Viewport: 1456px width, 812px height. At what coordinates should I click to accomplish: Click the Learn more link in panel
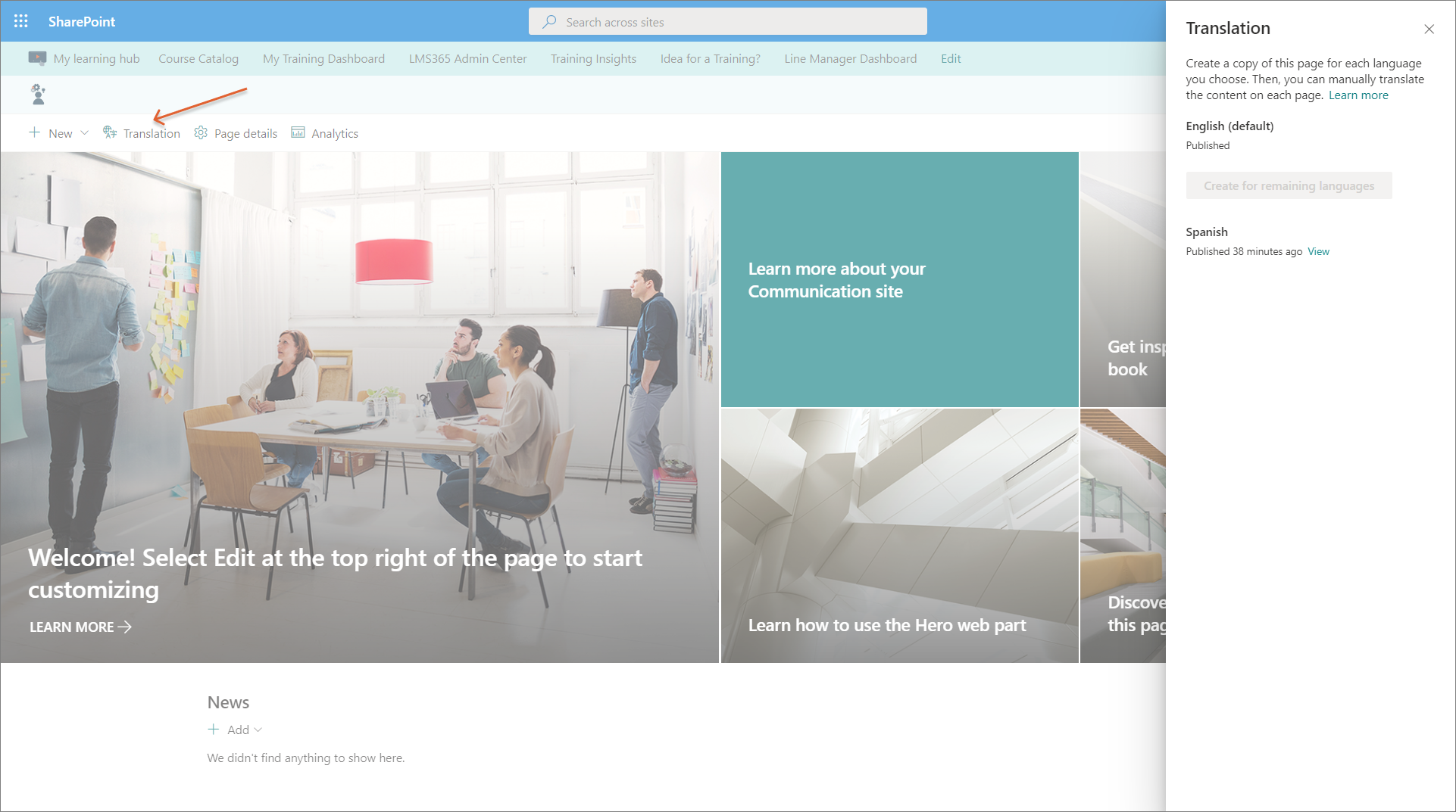[x=1358, y=95]
